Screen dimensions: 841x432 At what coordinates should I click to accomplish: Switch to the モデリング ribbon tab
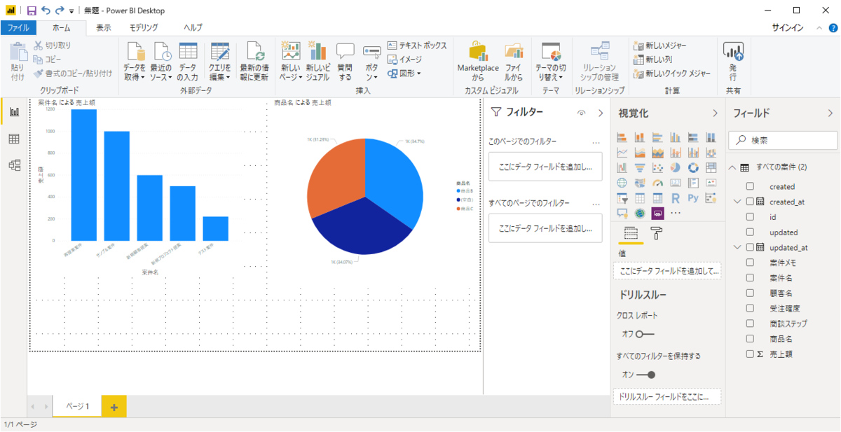pyautogui.click(x=144, y=28)
